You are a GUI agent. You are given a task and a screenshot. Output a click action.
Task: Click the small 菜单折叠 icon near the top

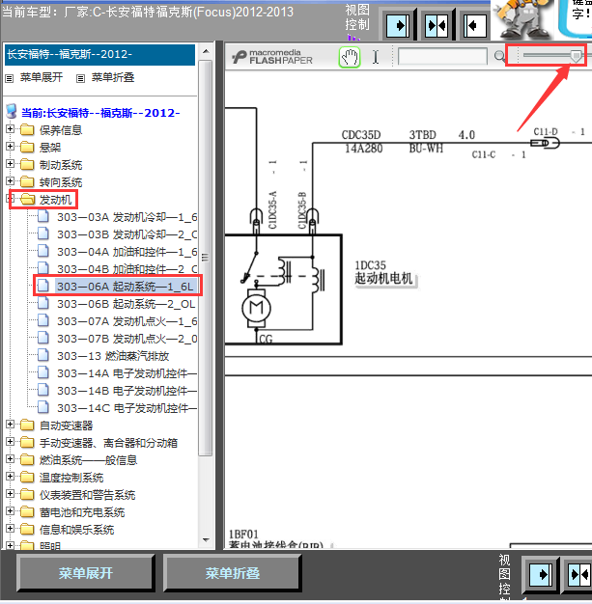point(80,78)
